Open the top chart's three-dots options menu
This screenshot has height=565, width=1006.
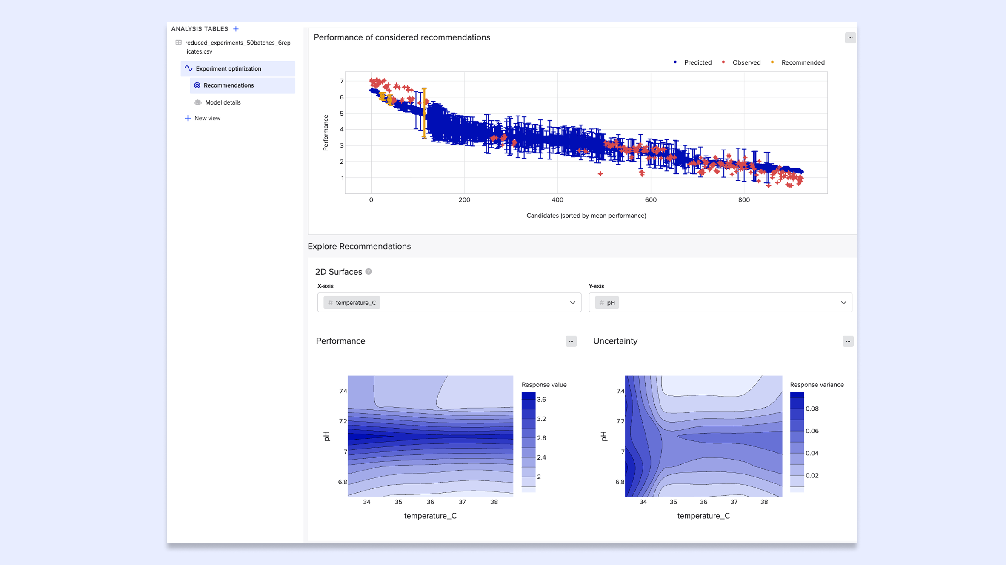point(850,38)
